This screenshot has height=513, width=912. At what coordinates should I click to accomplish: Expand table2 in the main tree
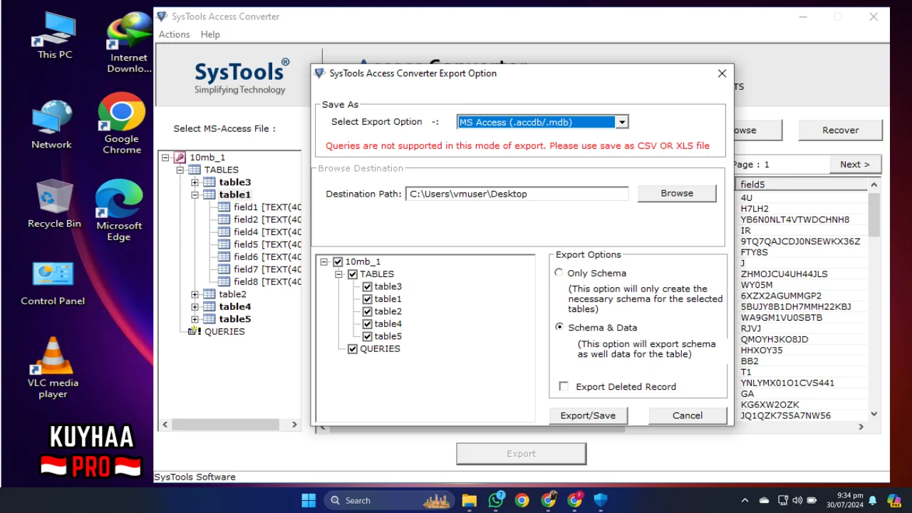pos(195,294)
